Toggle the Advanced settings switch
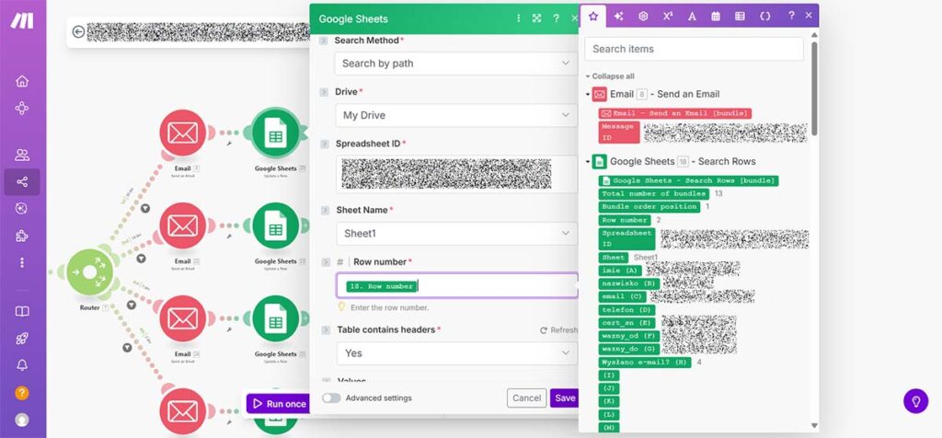Image resolution: width=942 pixels, height=438 pixels. click(x=331, y=398)
